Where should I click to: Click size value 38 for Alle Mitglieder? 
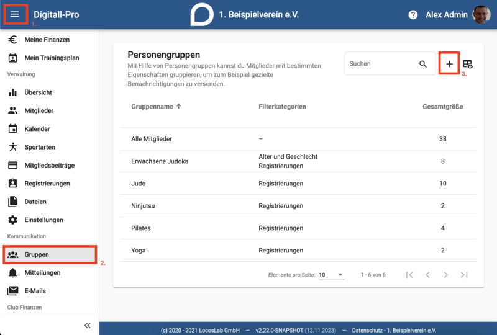(x=443, y=139)
